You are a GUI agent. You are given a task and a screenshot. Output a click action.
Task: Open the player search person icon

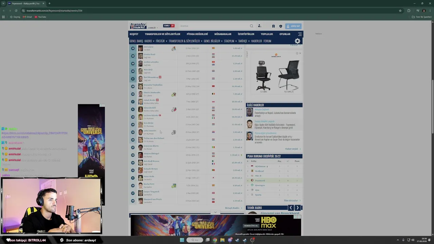pyautogui.click(x=259, y=26)
